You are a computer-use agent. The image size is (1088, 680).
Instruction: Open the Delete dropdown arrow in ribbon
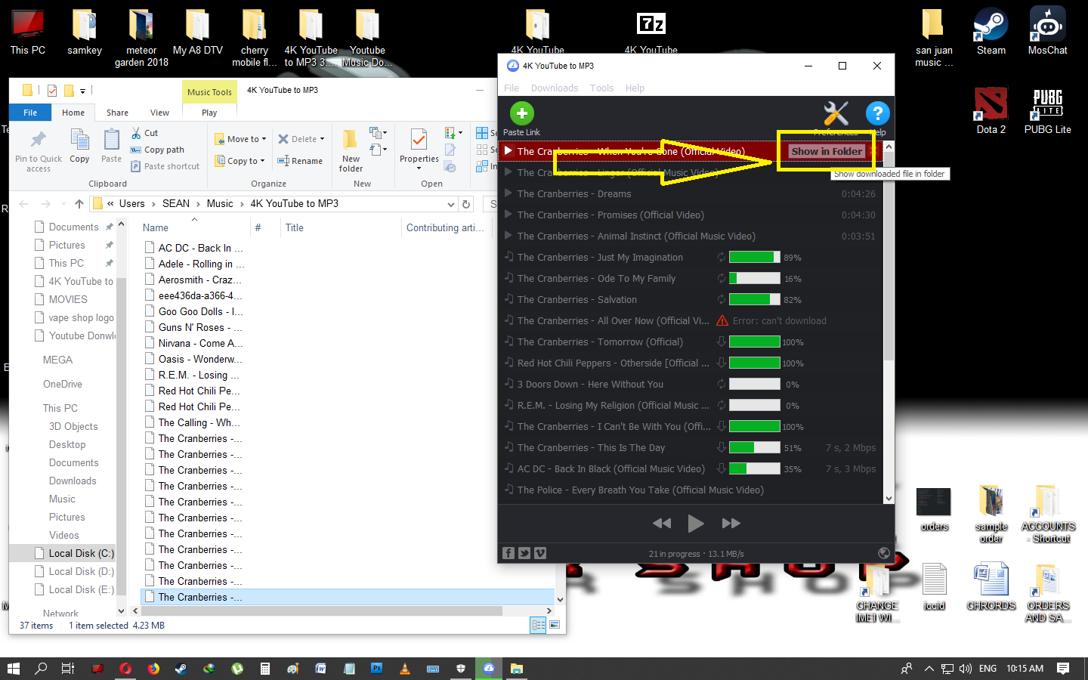pyautogui.click(x=322, y=139)
